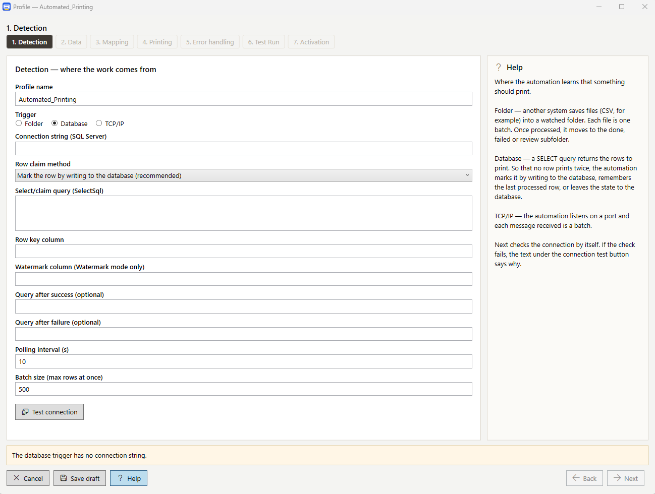Viewport: 655px width, 494px height.
Task: Expand the dropdown arrow for row claim method
Action: (467, 175)
